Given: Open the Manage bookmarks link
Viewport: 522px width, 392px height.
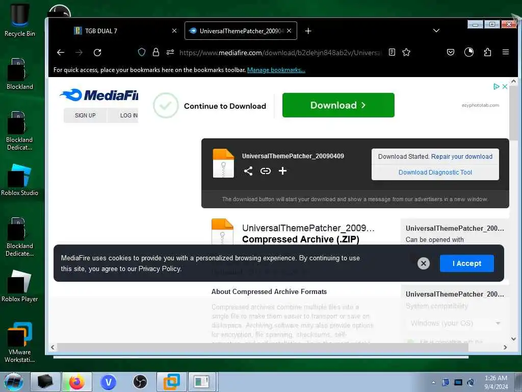Looking at the screenshot, I should (x=276, y=70).
